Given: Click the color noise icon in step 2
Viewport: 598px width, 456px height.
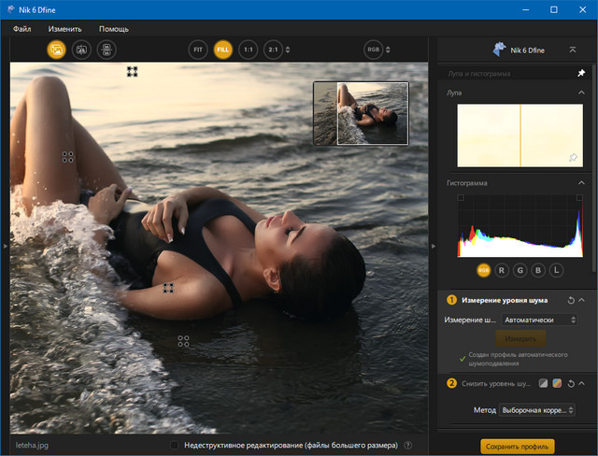Looking at the screenshot, I should click(x=556, y=383).
